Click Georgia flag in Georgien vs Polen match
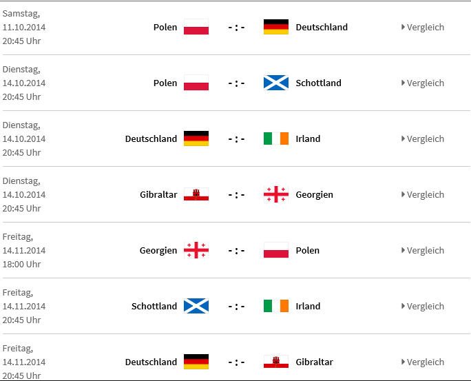 click(196, 250)
